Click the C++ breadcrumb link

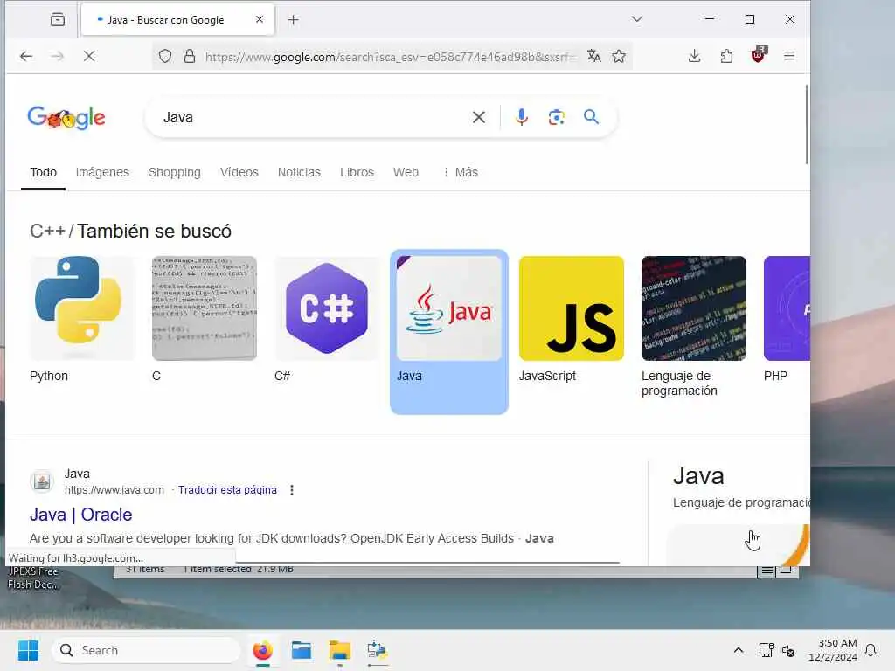click(x=47, y=231)
